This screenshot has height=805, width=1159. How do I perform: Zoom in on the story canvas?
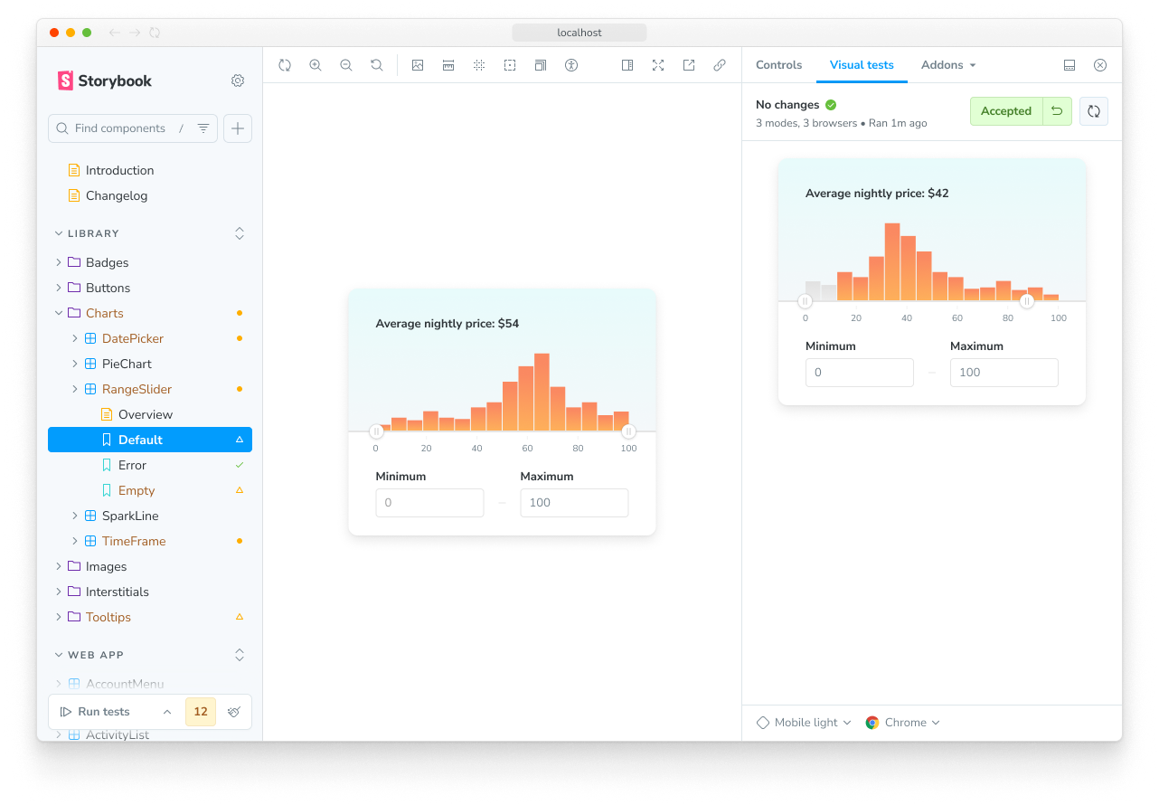tap(316, 65)
